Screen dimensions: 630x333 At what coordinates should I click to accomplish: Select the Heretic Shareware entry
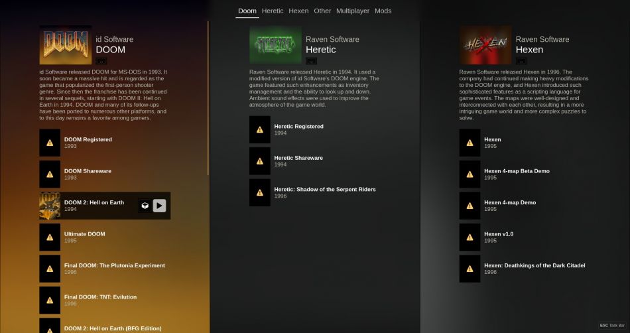pyautogui.click(x=315, y=161)
